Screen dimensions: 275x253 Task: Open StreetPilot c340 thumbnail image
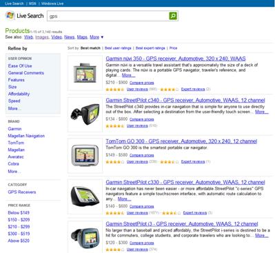tap(85, 114)
